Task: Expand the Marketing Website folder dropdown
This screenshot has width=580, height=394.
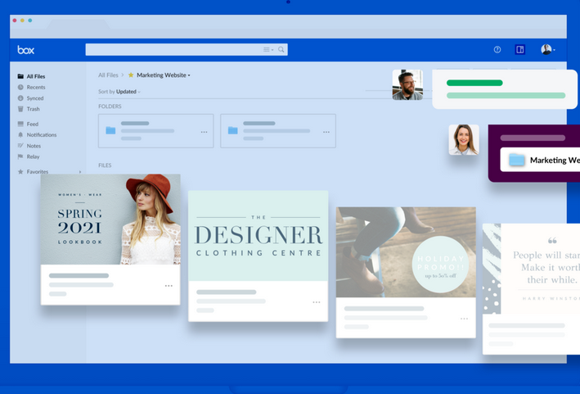Action: click(x=189, y=75)
